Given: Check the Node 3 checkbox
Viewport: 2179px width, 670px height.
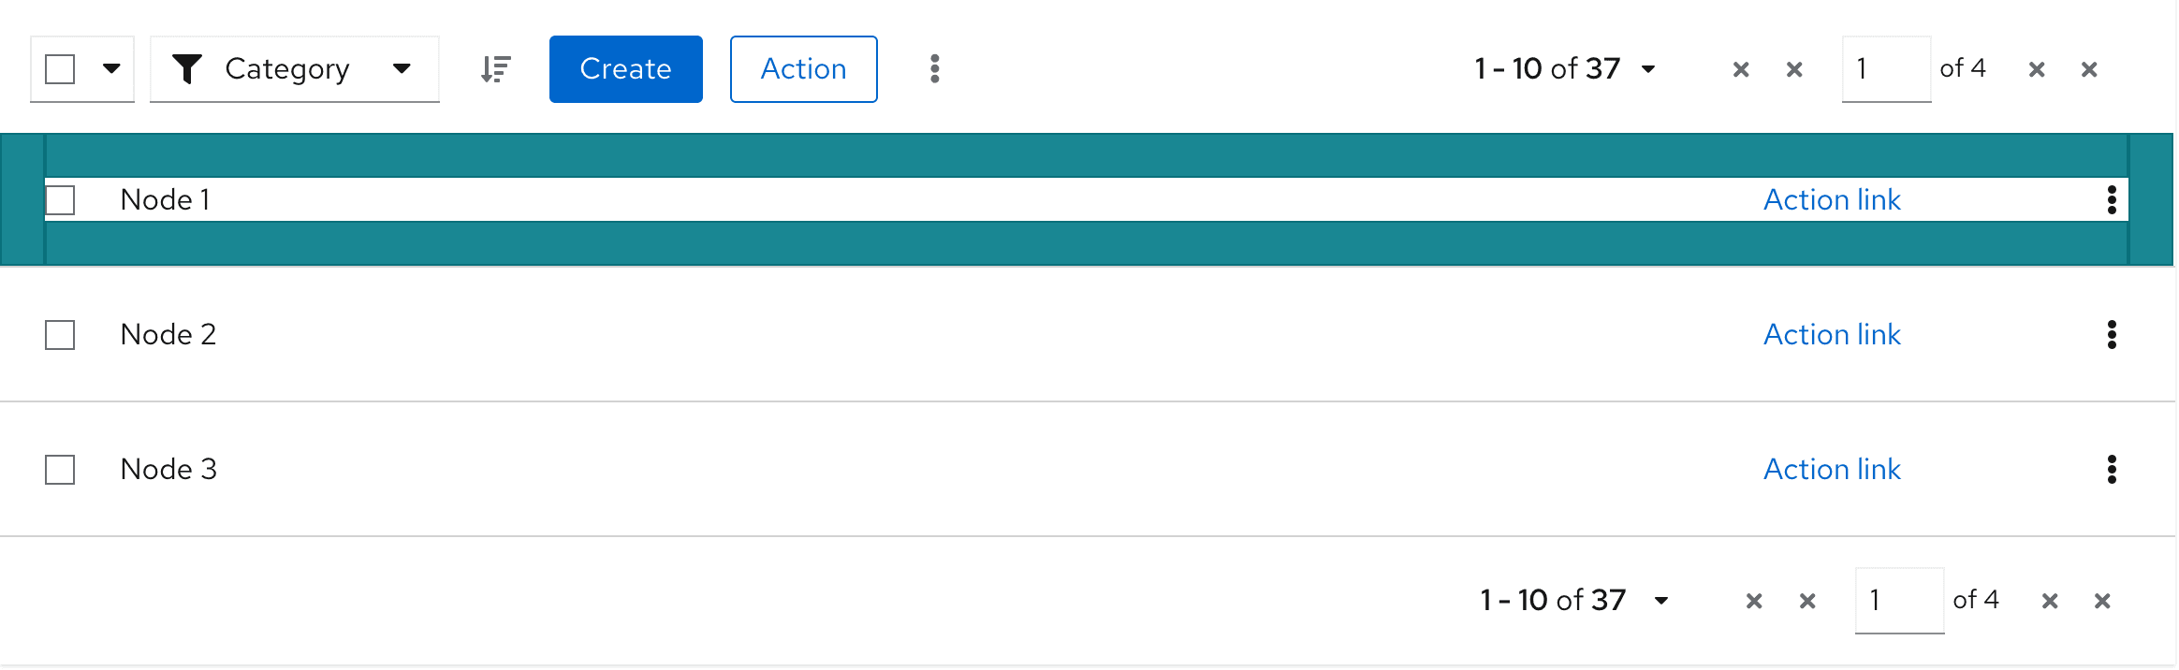Looking at the screenshot, I should click(60, 469).
